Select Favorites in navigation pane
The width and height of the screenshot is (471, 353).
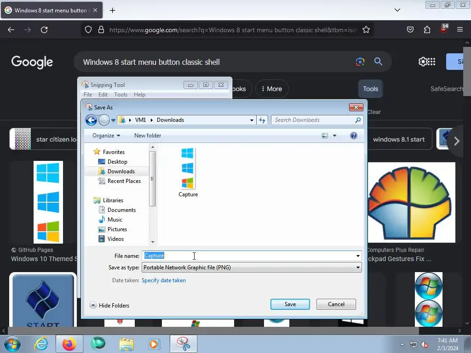coord(114,152)
